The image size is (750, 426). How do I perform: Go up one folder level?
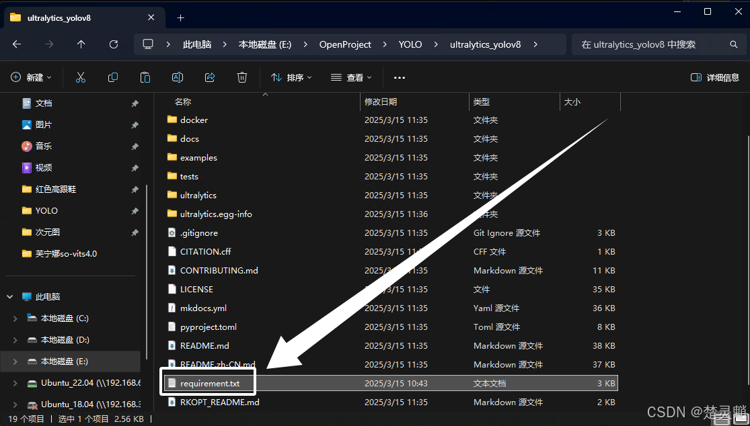click(x=81, y=44)
